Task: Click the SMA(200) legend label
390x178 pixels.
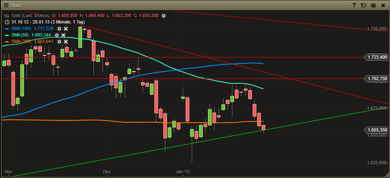Action: point(22,41)
